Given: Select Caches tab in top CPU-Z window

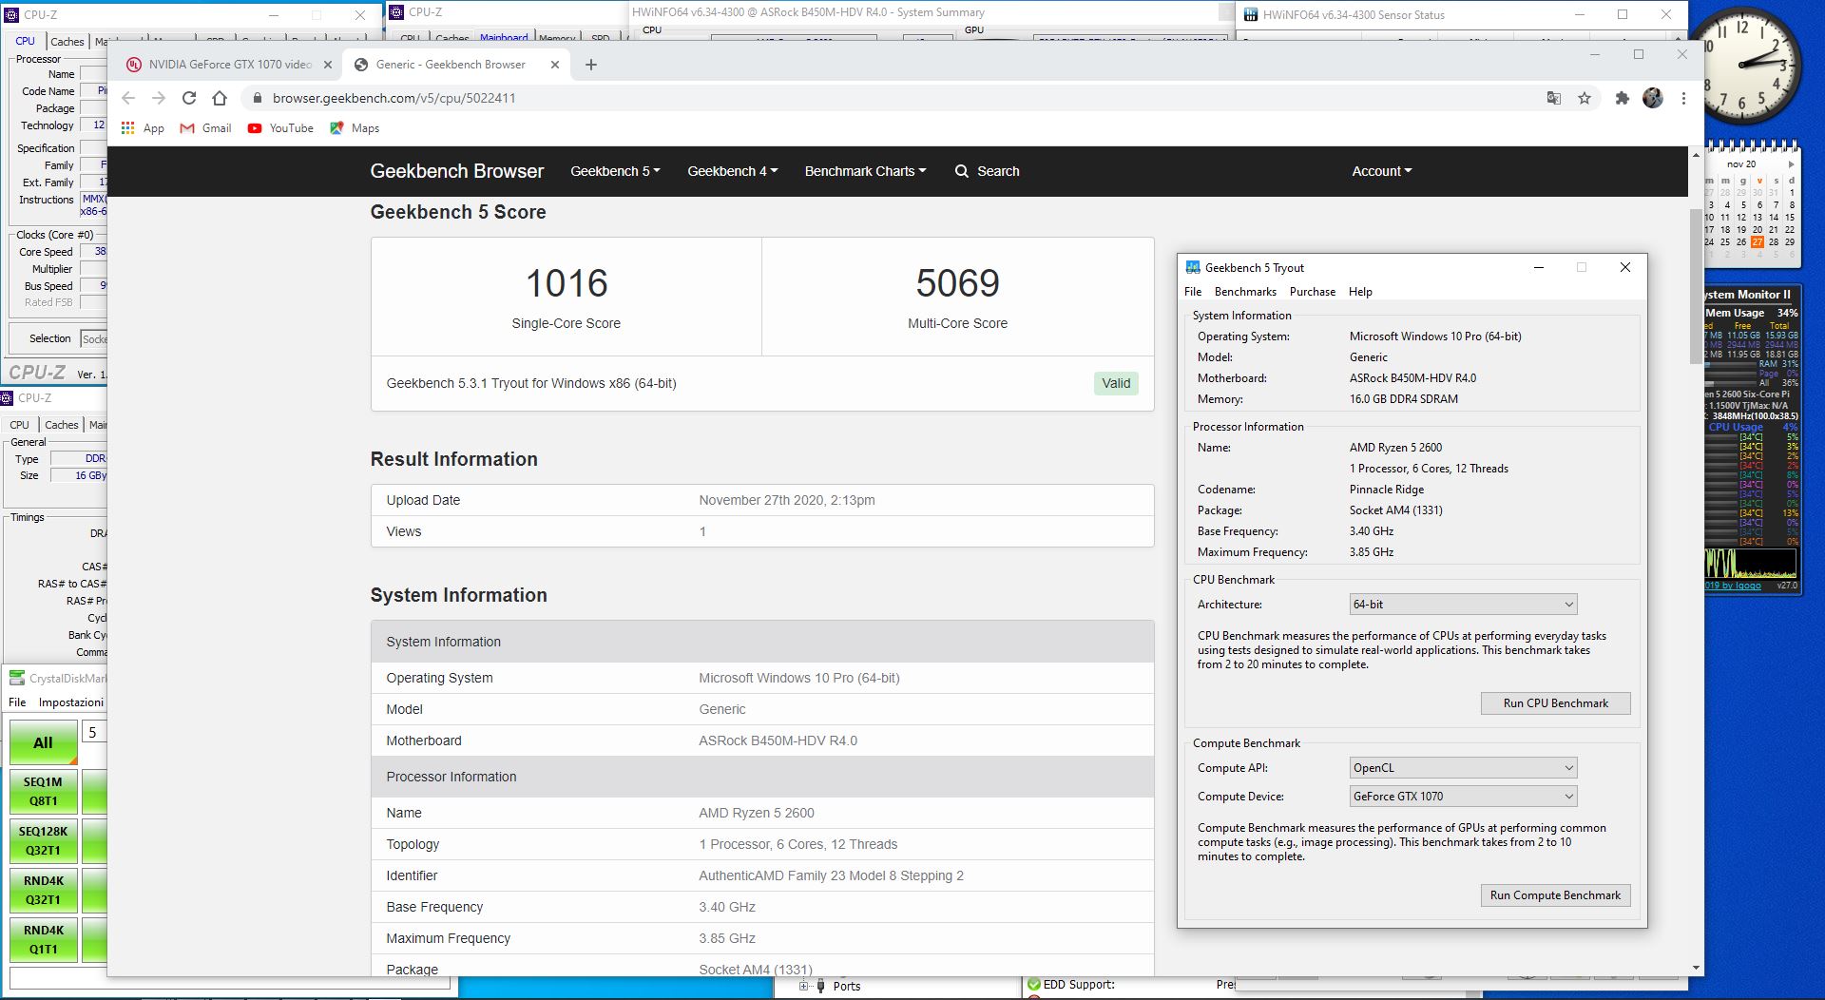Looking at the screenshot, I should pos(67,41).
